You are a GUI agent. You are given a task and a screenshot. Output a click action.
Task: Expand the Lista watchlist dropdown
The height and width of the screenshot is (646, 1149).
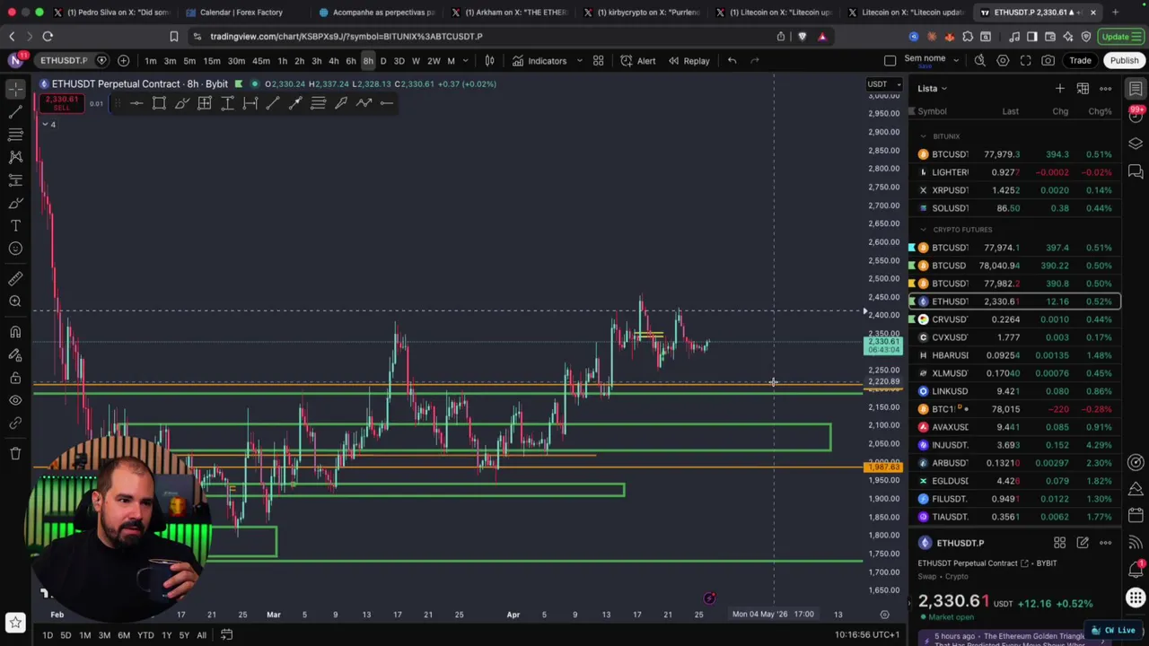932,88
